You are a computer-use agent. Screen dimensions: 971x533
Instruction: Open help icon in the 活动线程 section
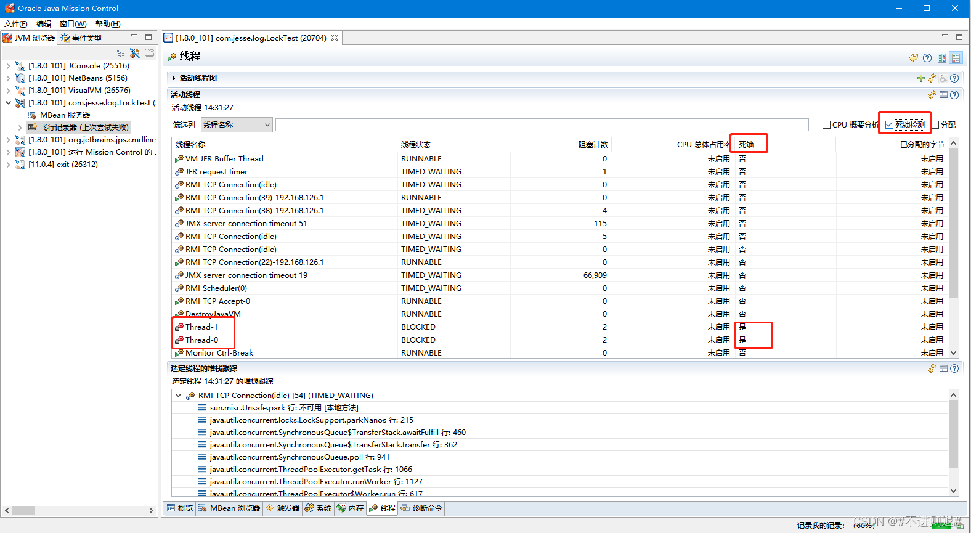(954, 95)
